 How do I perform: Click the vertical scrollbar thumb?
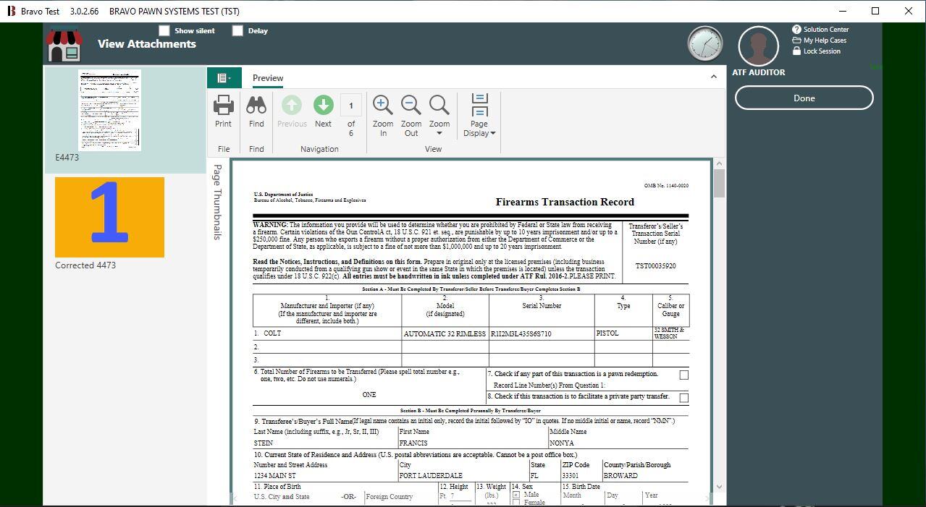(x=719, y=179)
